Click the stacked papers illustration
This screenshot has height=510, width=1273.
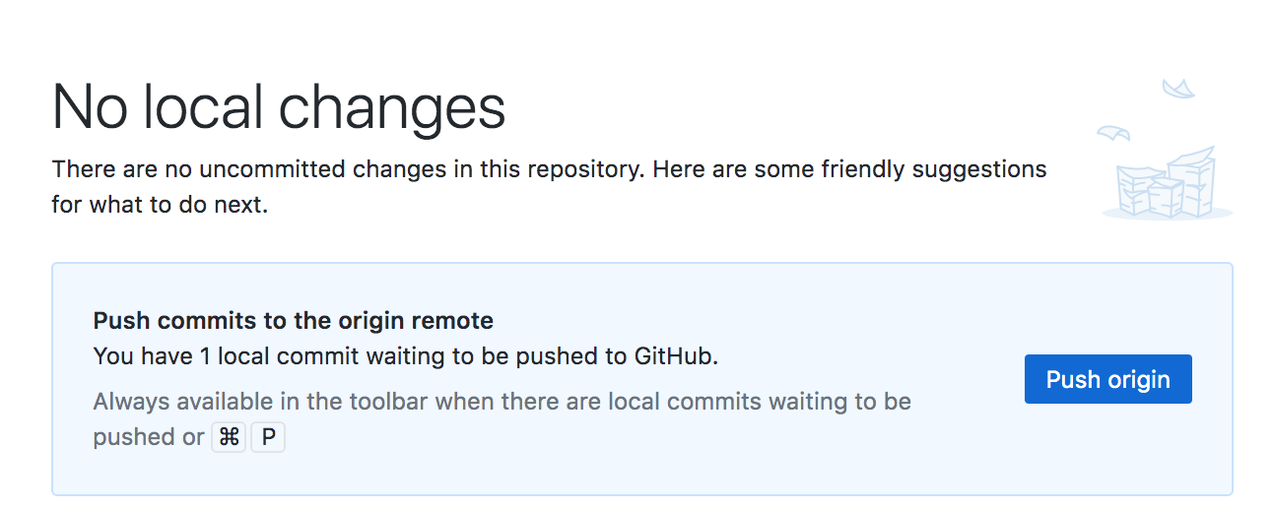point(1166,183)
